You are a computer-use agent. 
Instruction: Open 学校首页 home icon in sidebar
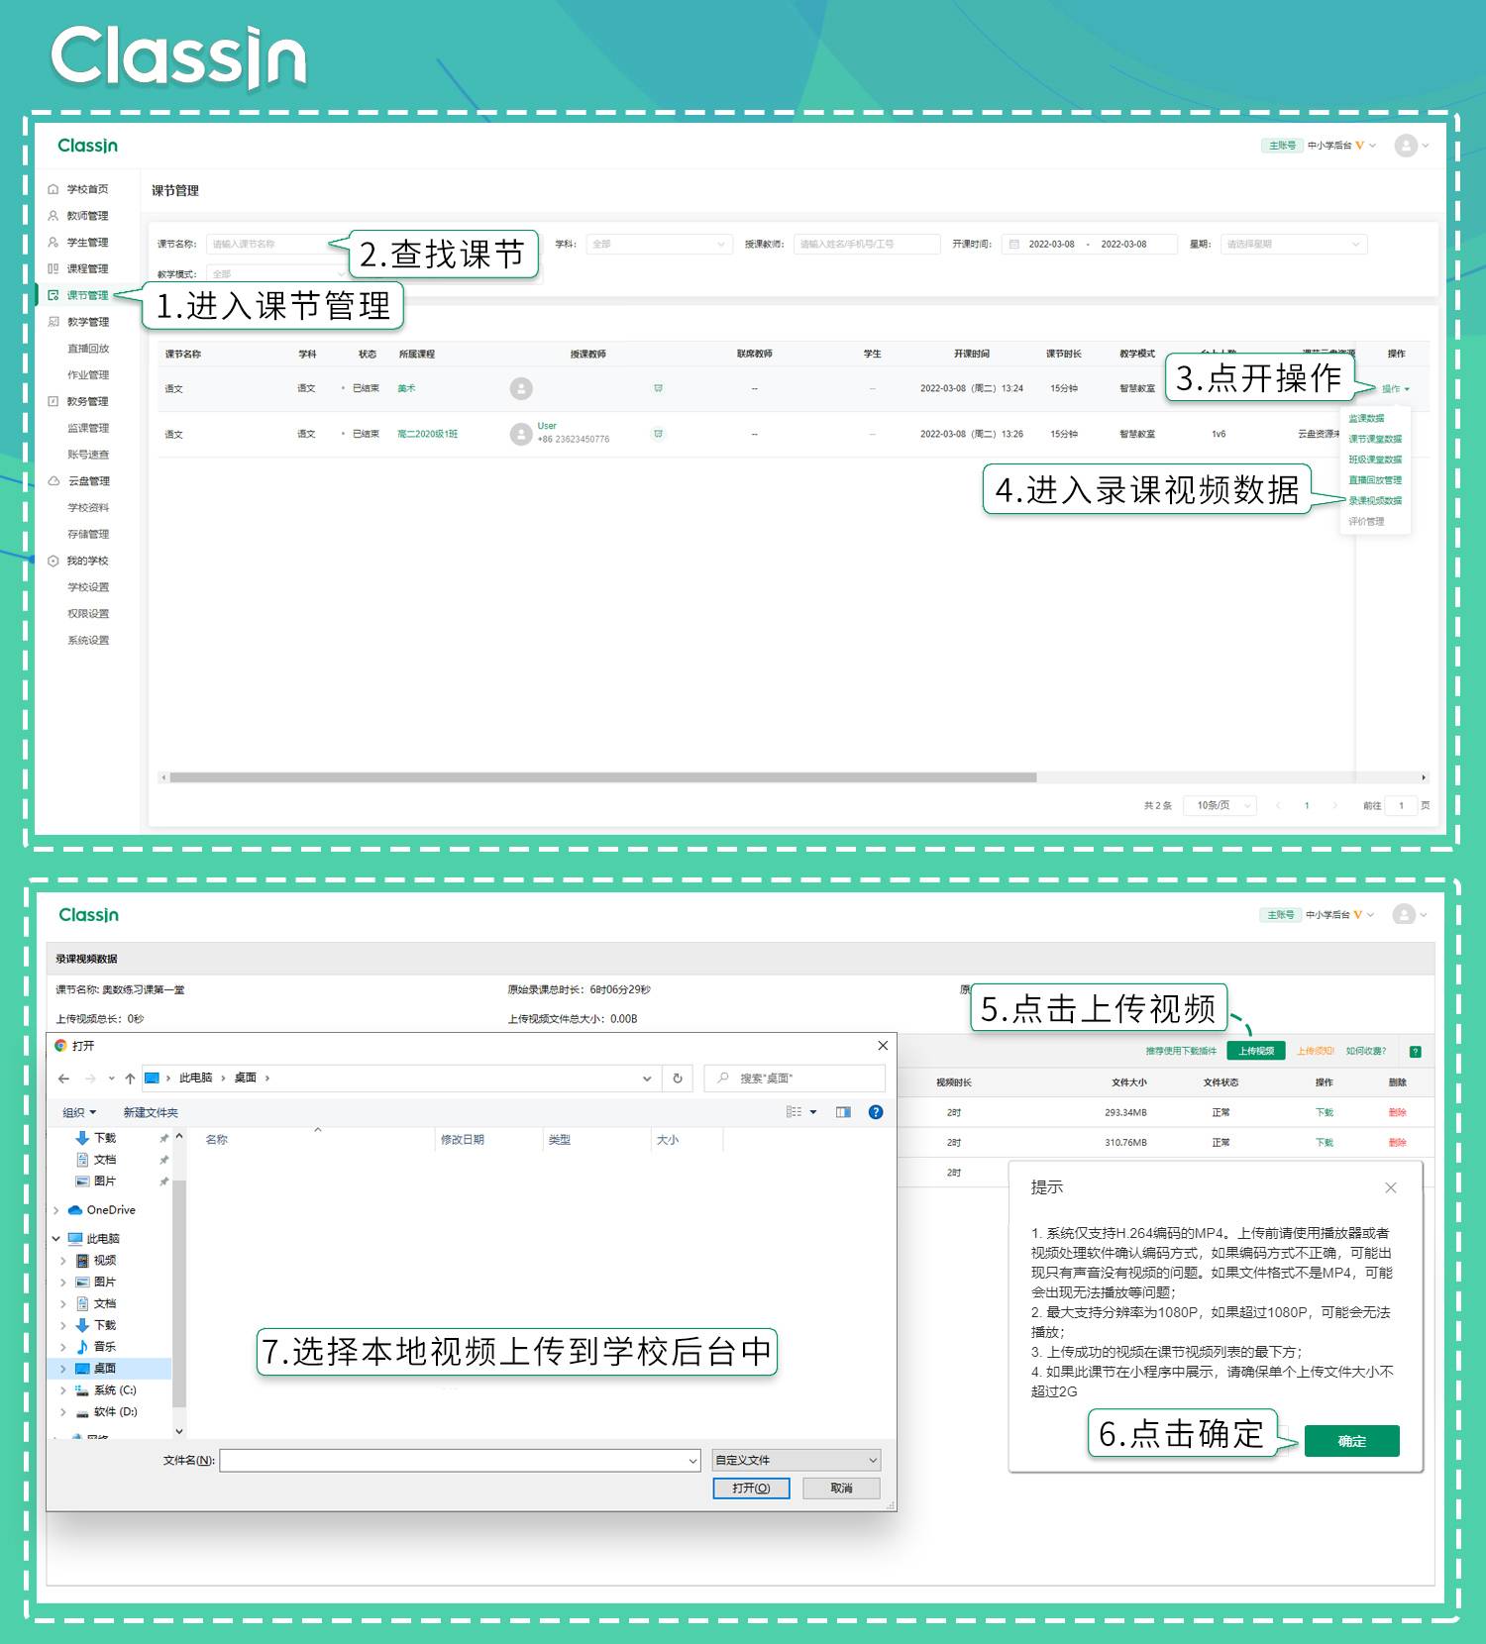tap(53, 189)
